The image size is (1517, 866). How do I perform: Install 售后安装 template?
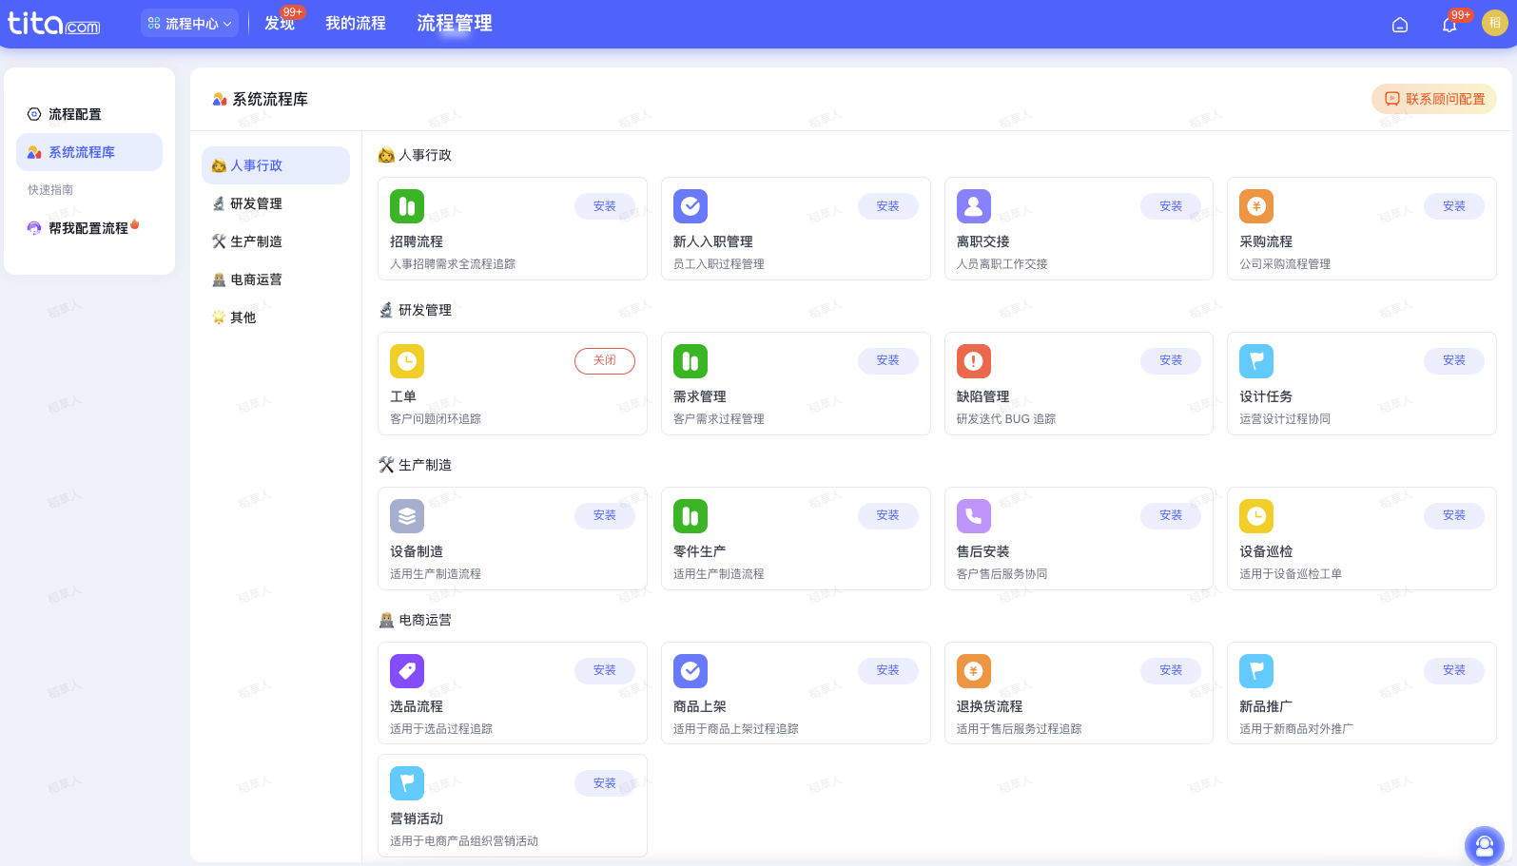1171,516
